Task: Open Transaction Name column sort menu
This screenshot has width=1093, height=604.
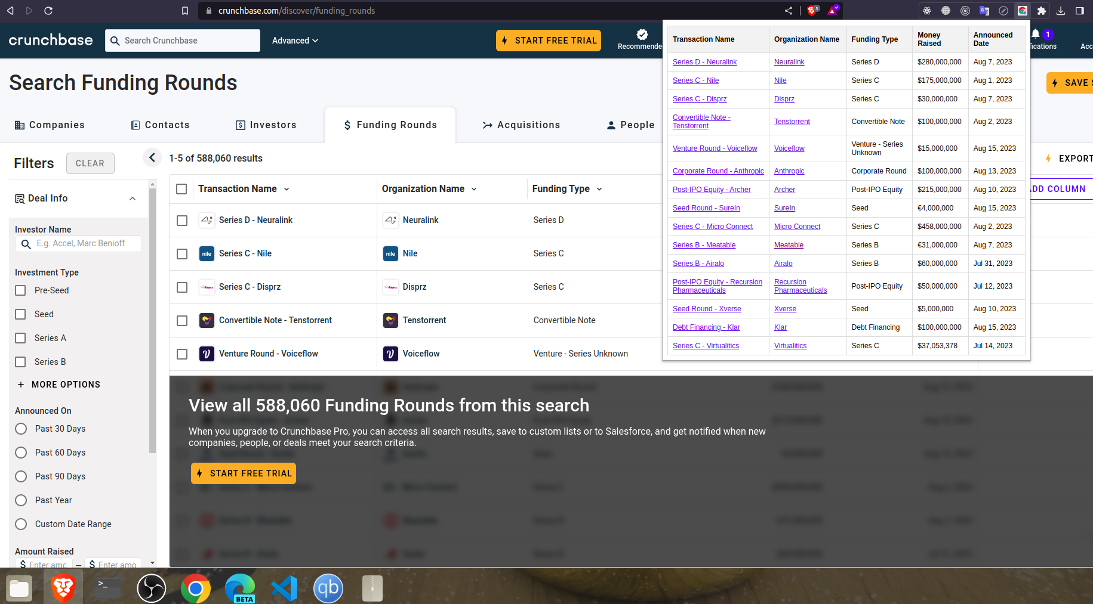Action: tap(287, 189)
